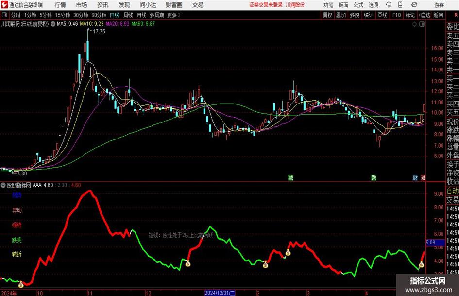Click the last money bag signal in April
Image resolution: width=459 pixels, height=296 pixels.
pos(421,264)
